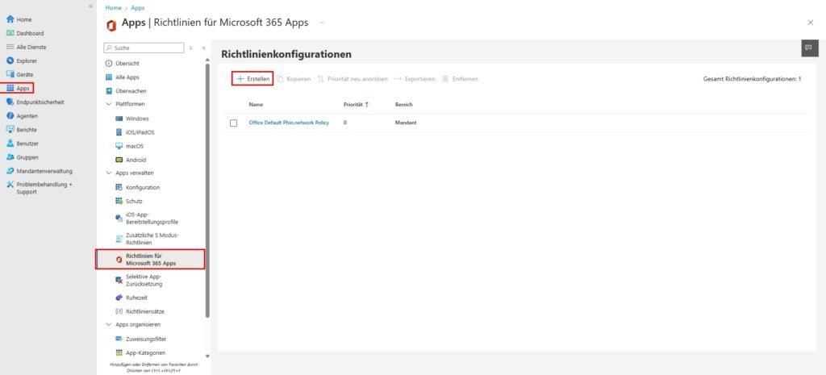This screenshot has width=826, height=375.
Task: Click the Ruhezeit icon in menu
Action: pyautogui.click(x=119, y=298)
